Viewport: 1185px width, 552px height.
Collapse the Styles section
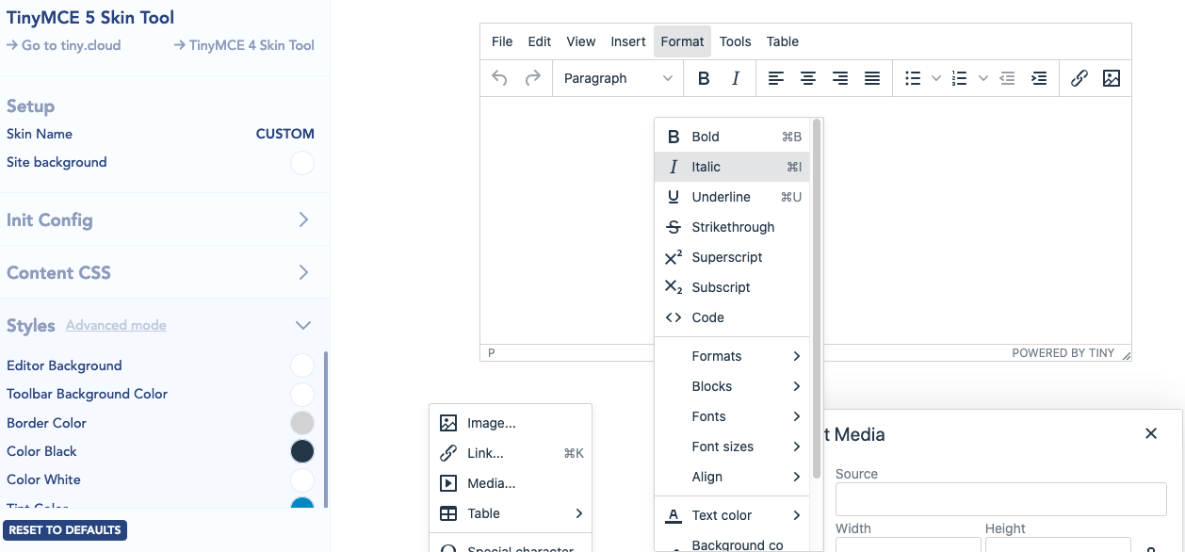pyautogui.click(x=302, y=324)
